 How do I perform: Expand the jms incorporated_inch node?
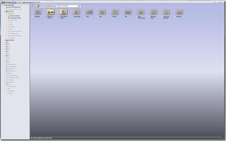tap(4, 7)
